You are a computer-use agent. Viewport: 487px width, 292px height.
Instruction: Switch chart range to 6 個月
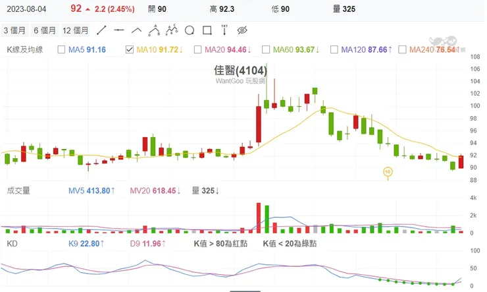coord(45,30)
